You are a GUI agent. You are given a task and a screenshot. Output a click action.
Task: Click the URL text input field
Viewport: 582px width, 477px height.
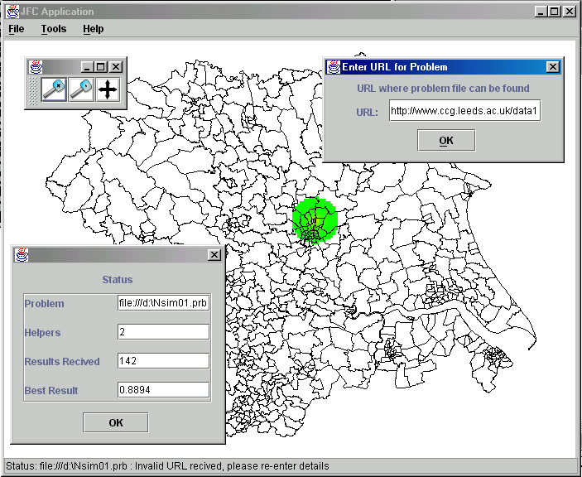pyautogui.click(x=464, y=112)
